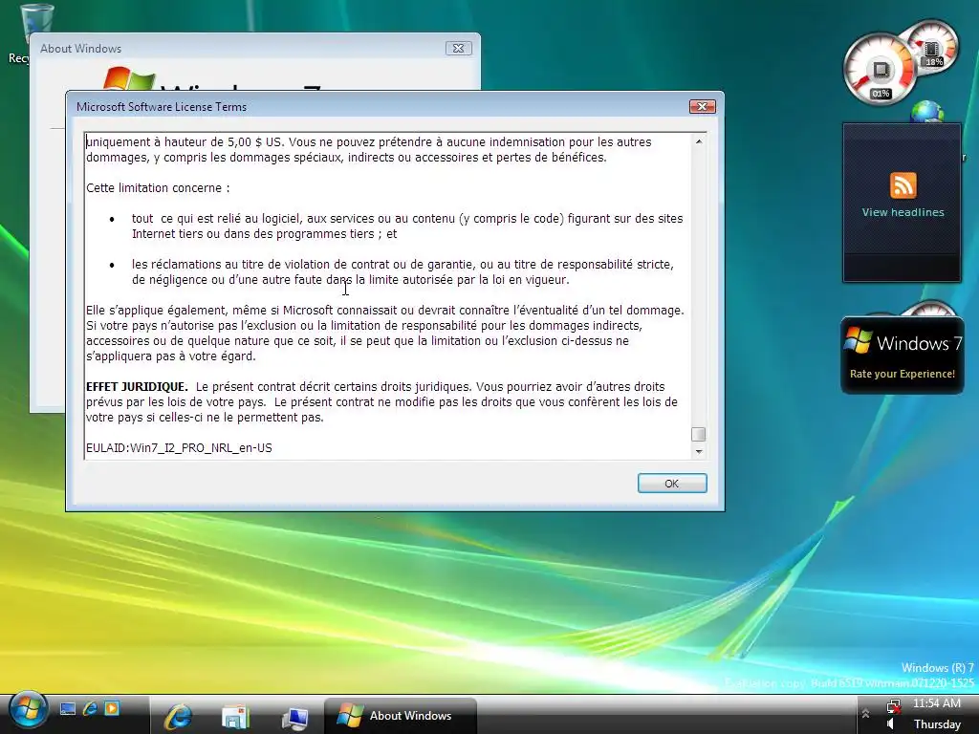Click the CPU meter gadget showing 01%
The image size is (979, 734).
tap(880, 69)
